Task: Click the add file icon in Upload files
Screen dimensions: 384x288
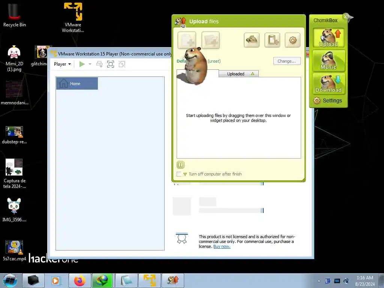Action: pos(187,40)
